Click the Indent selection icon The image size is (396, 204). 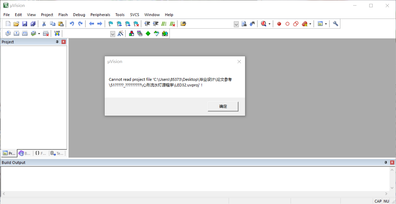pos(147,24)
